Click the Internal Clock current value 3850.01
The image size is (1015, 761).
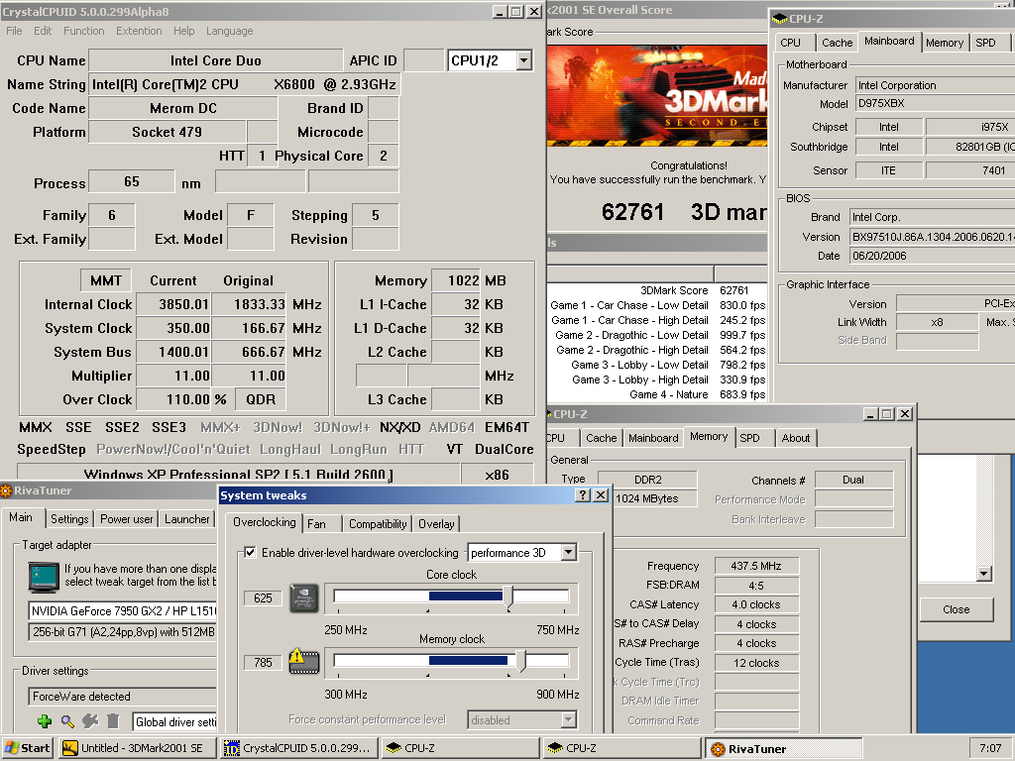173,304
